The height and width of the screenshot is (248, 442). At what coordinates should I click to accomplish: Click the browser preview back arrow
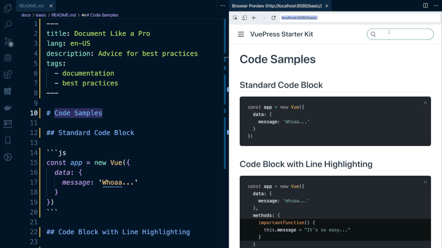pyautogui.click(x=254, y=18)
